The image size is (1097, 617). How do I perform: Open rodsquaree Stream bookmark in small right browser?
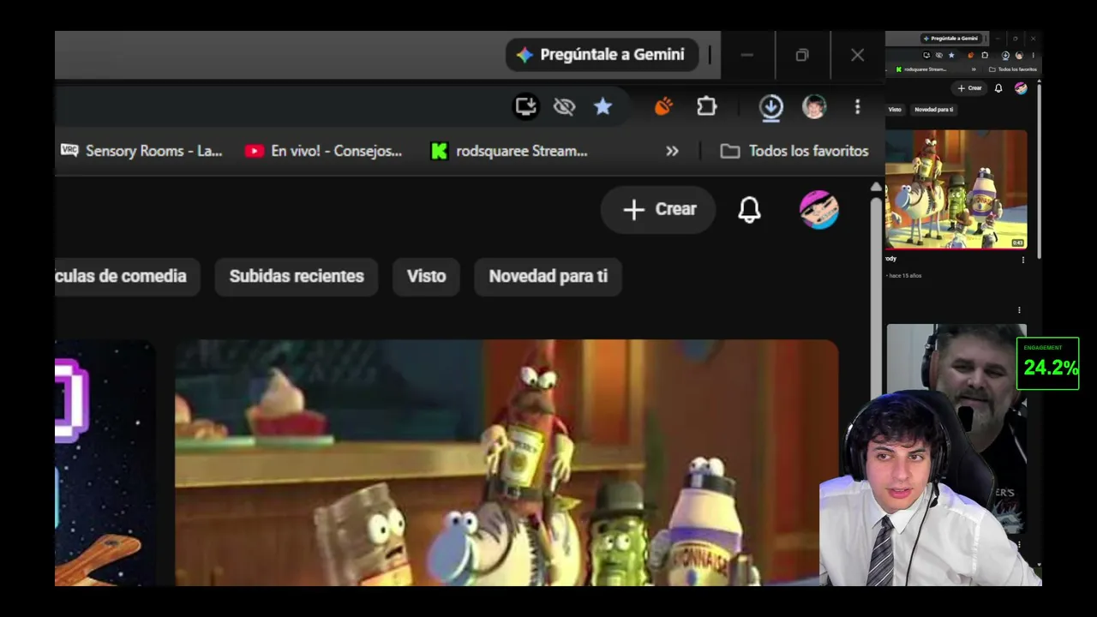click(921, 69)
